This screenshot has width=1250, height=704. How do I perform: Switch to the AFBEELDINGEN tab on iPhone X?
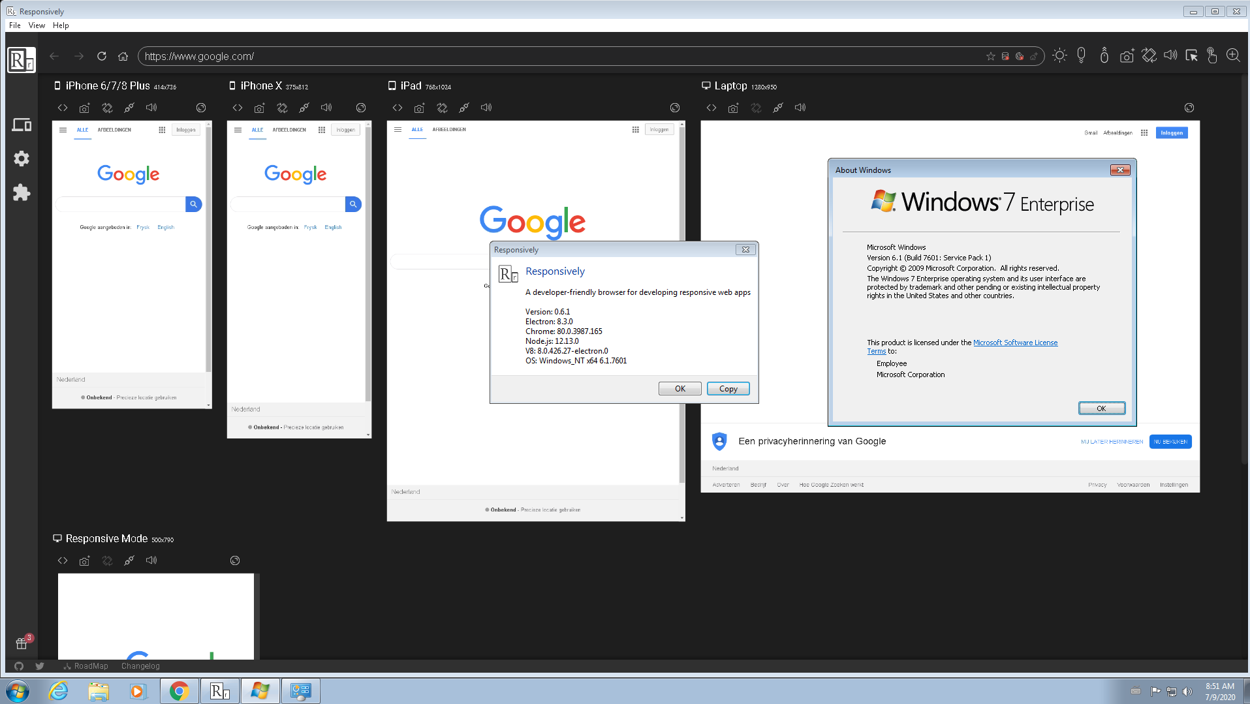[289, 129]
